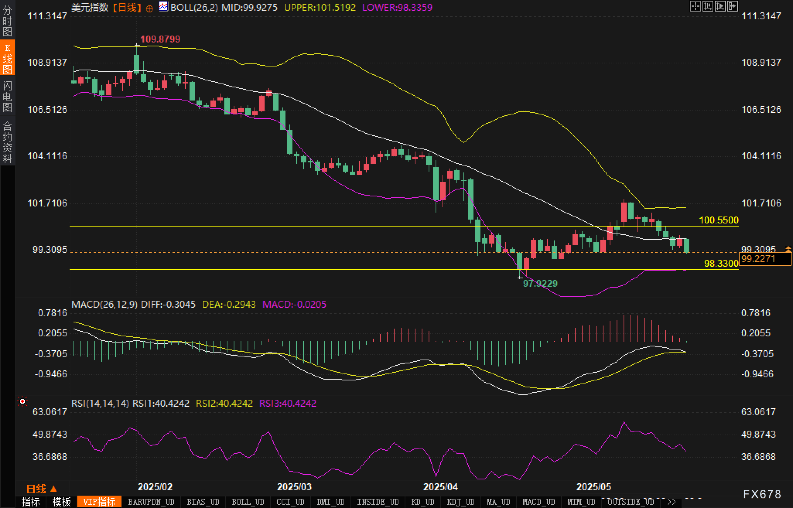Click the red sun marker icon near RSI
Image resolution: width=793 pixels, height=508 pixels.
click(22, 402)
